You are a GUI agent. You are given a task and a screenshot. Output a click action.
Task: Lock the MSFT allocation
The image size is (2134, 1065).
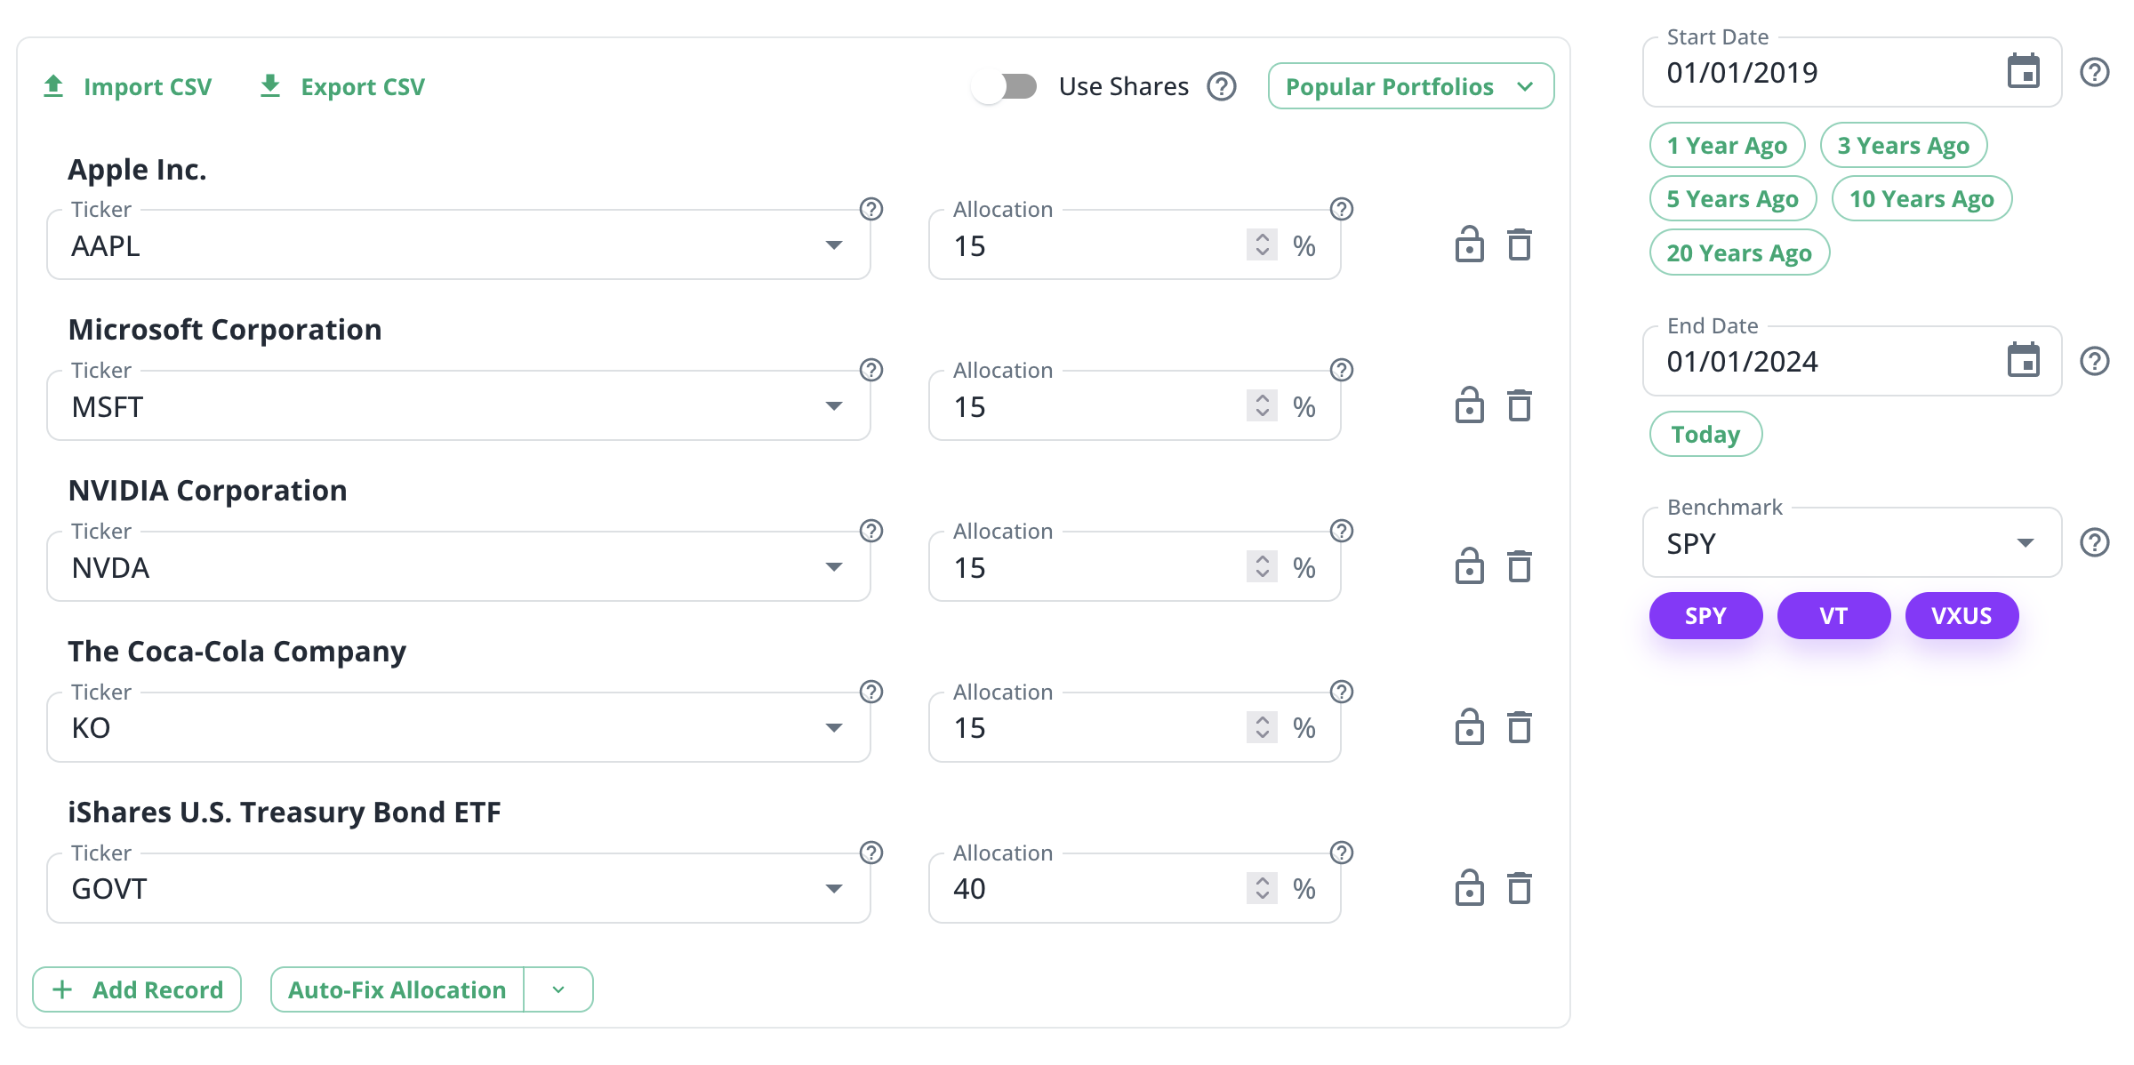(x=1469, y=405)
